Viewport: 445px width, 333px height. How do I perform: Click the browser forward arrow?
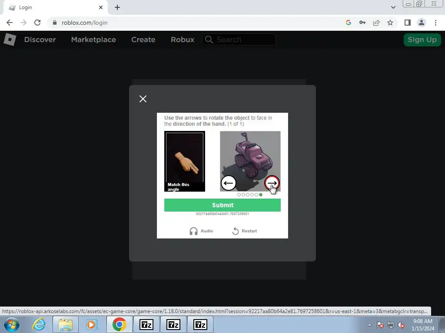point(23,23)
